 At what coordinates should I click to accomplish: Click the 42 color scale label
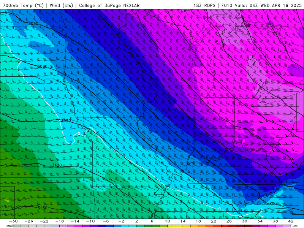tap(291, 221)
